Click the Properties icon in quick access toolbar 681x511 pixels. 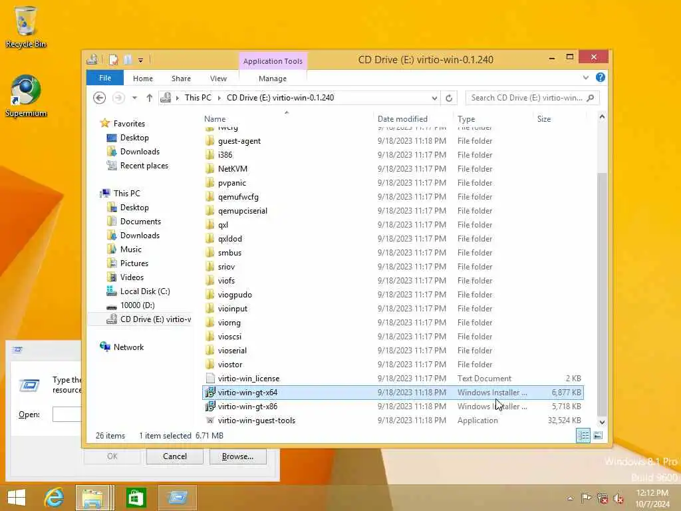click(x=113, y=60)
